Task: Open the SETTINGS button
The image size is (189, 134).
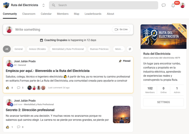Action: click(164, 102)
